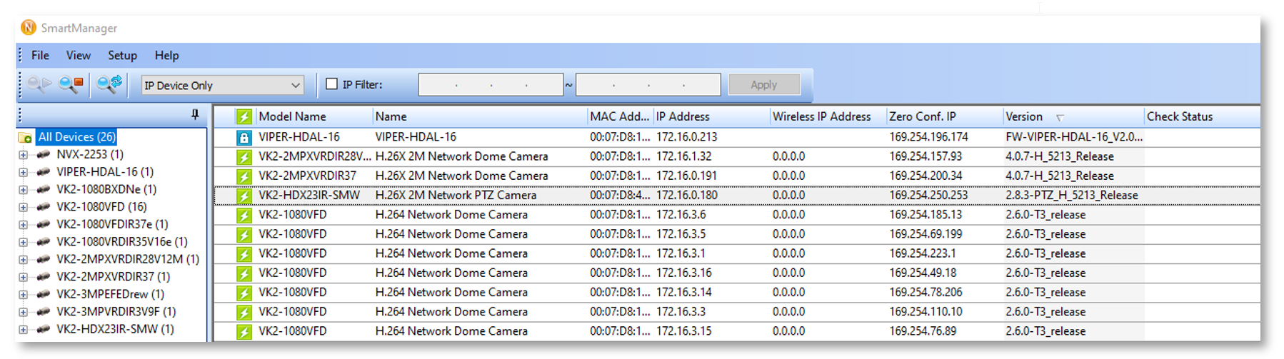The height and width of the screenshot is (359, 1284).
Task: Click IP address 172.16.1.32 cell
Action: point(683,157)
